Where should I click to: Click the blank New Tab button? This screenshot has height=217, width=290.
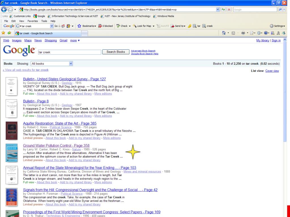(84, 33)
